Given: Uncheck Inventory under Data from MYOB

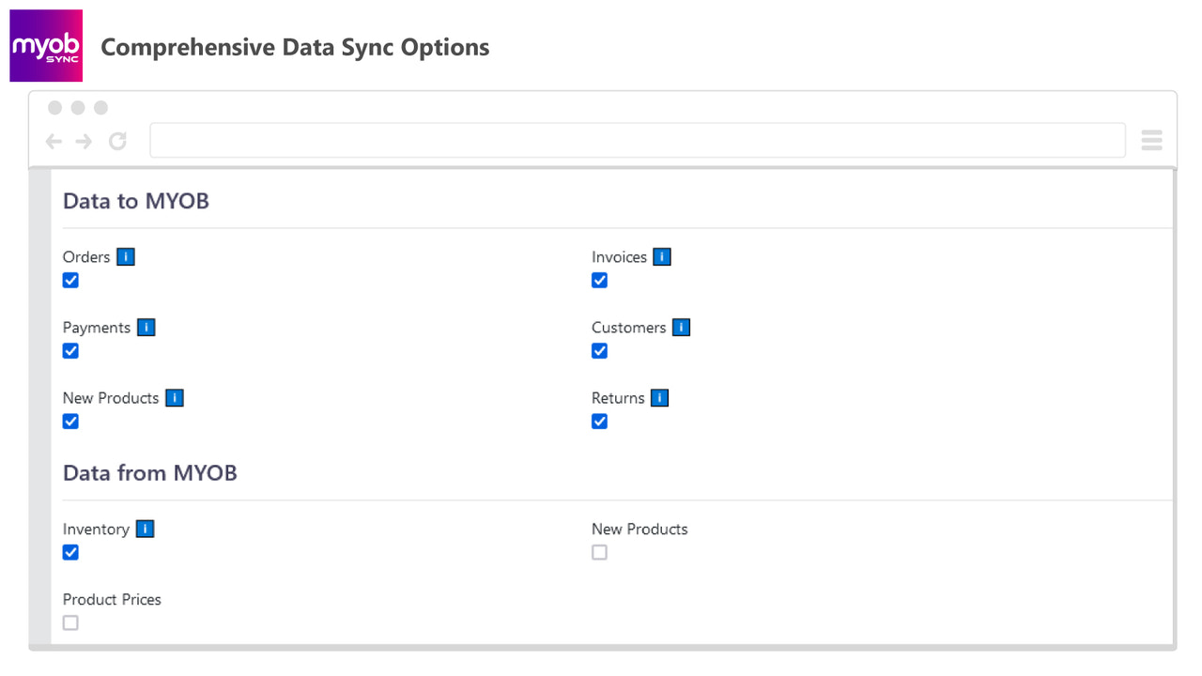Looking at the screenshot, I should point(70,552).
